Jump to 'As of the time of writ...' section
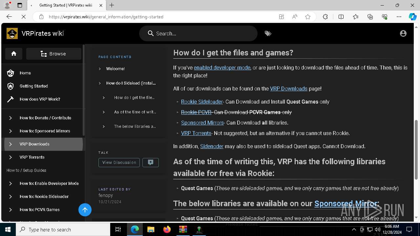Screen dimensions: 420x236 pos(135,112)
